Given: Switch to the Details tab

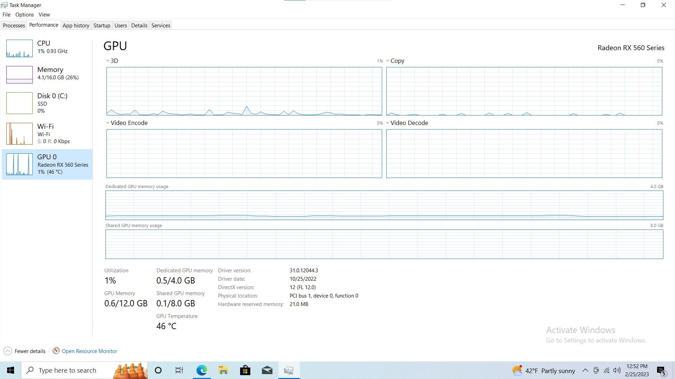Looking at the screenshot, I should pos(139,26).
